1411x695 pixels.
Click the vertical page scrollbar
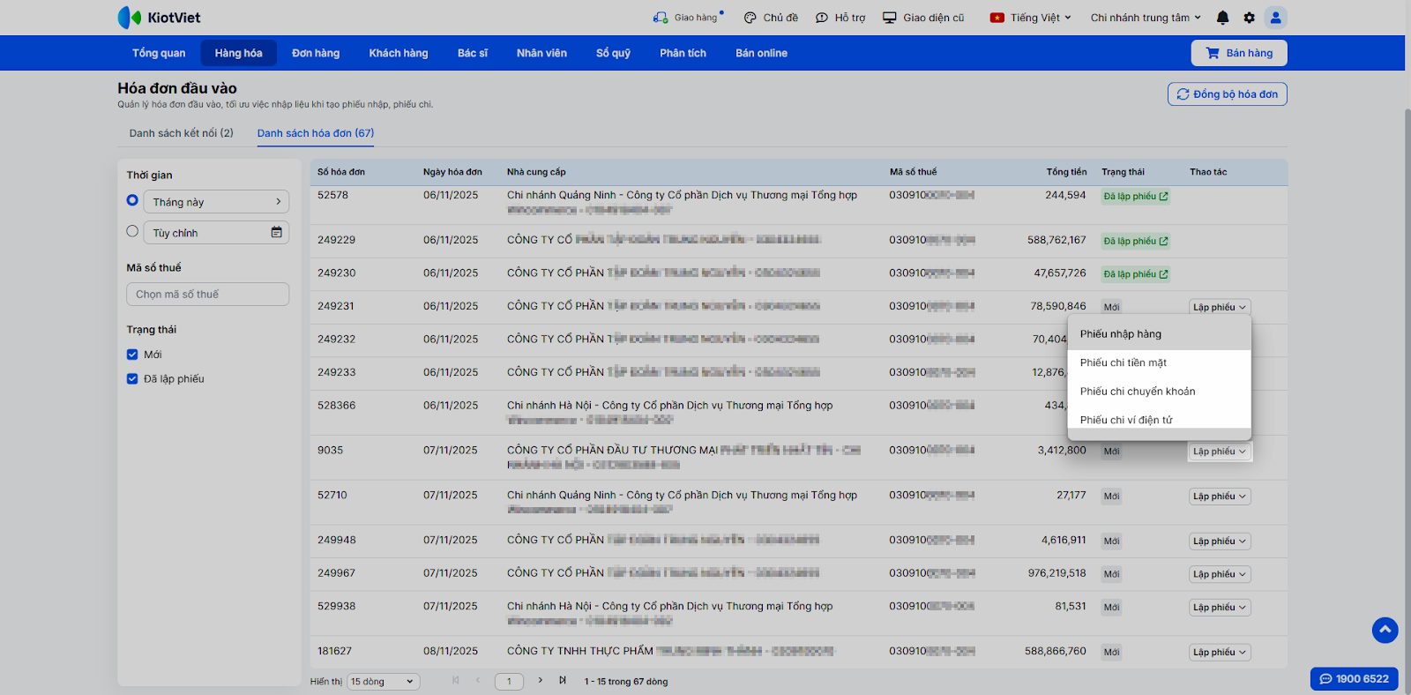1407,353
